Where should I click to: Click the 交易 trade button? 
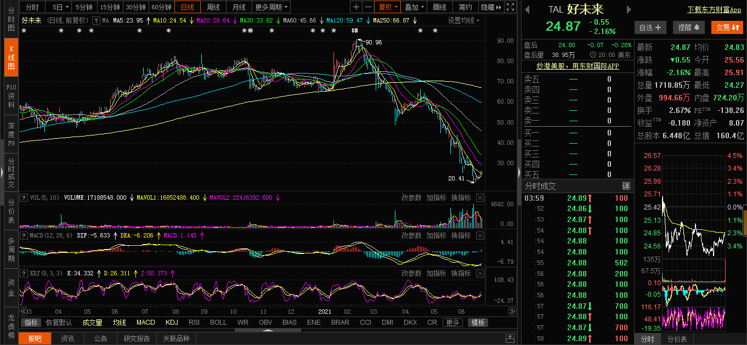point(727,27)
